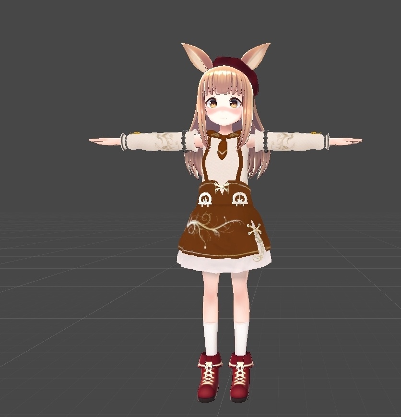Select the white lace bow on the waistband

tap(222, 188)
